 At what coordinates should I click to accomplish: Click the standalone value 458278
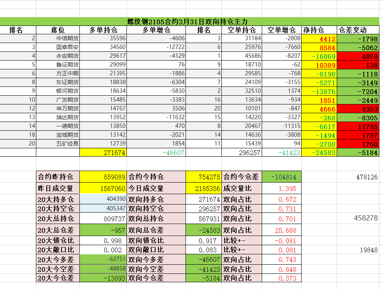tap(365, 218)
